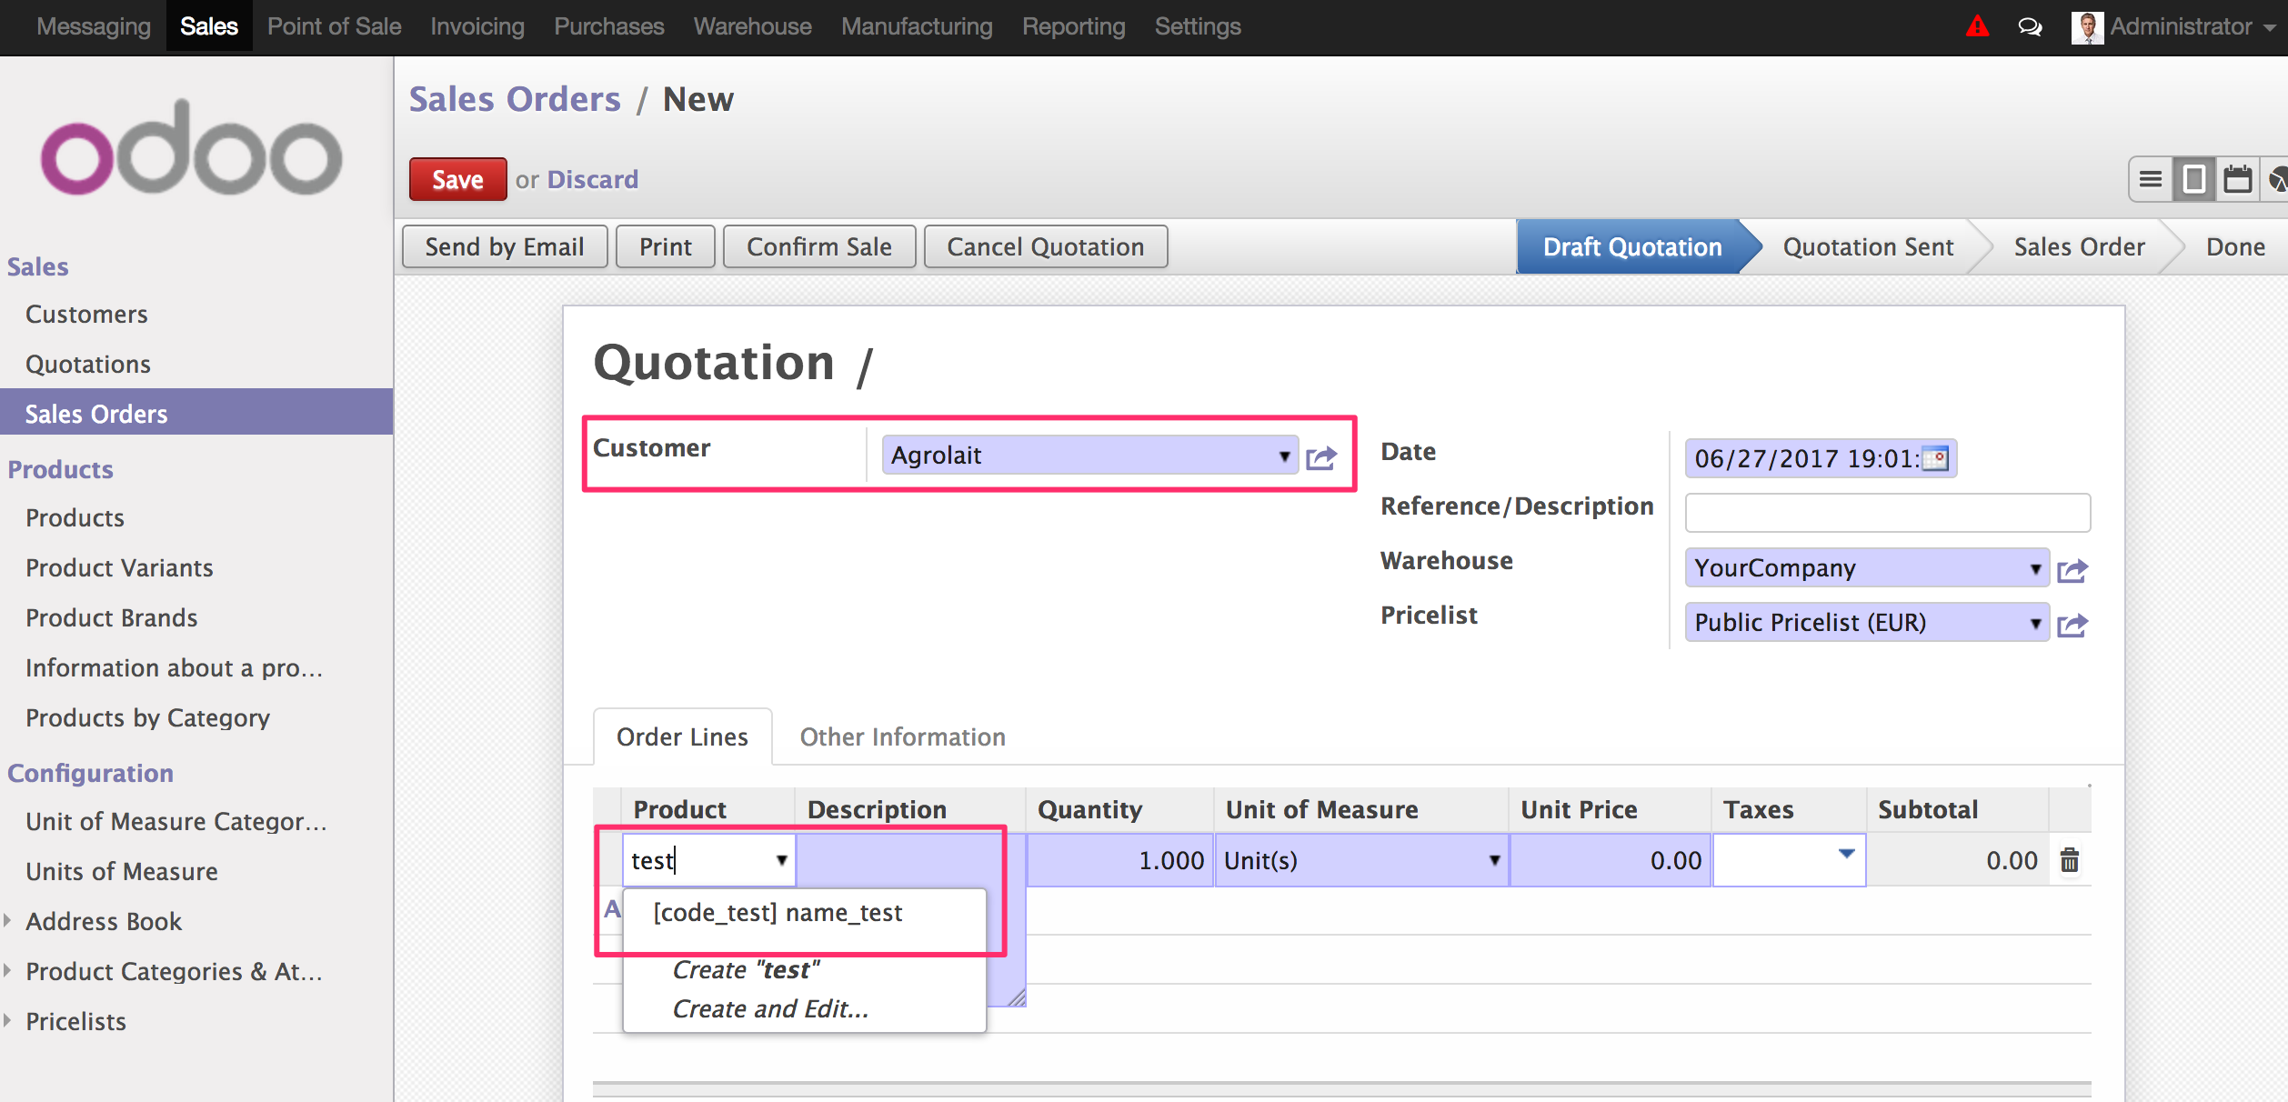Open the Unit(s) measure dropdown
Image resolution: width=2288 pixels, height=1102 pixels.
(1493, 860)
